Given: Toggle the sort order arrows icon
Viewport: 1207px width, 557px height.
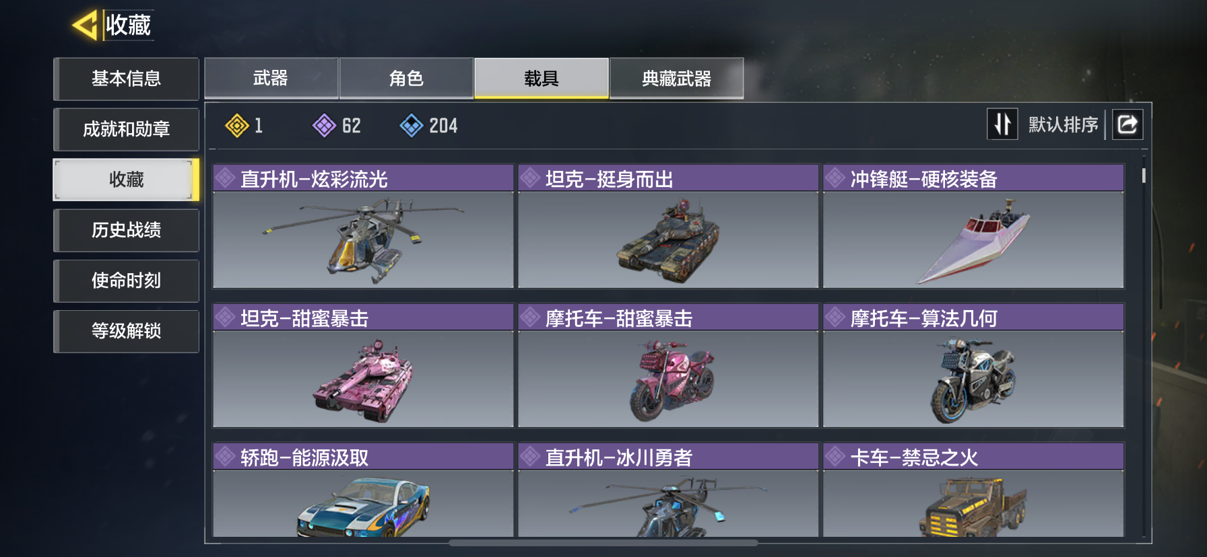Looking at the screenshot, I should pyautogui.click(x=1002, y=124).
